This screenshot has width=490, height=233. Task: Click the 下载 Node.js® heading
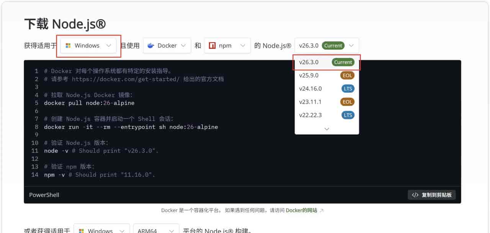pos(65,24)
